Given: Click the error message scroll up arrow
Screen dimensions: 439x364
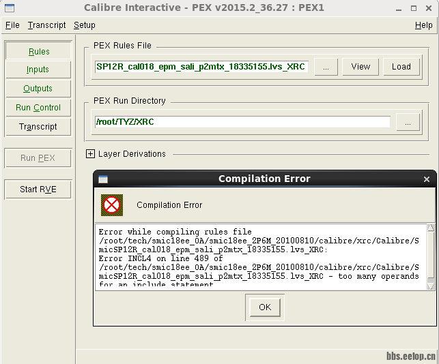Looking at the screenshot, I should coord(431,228).
